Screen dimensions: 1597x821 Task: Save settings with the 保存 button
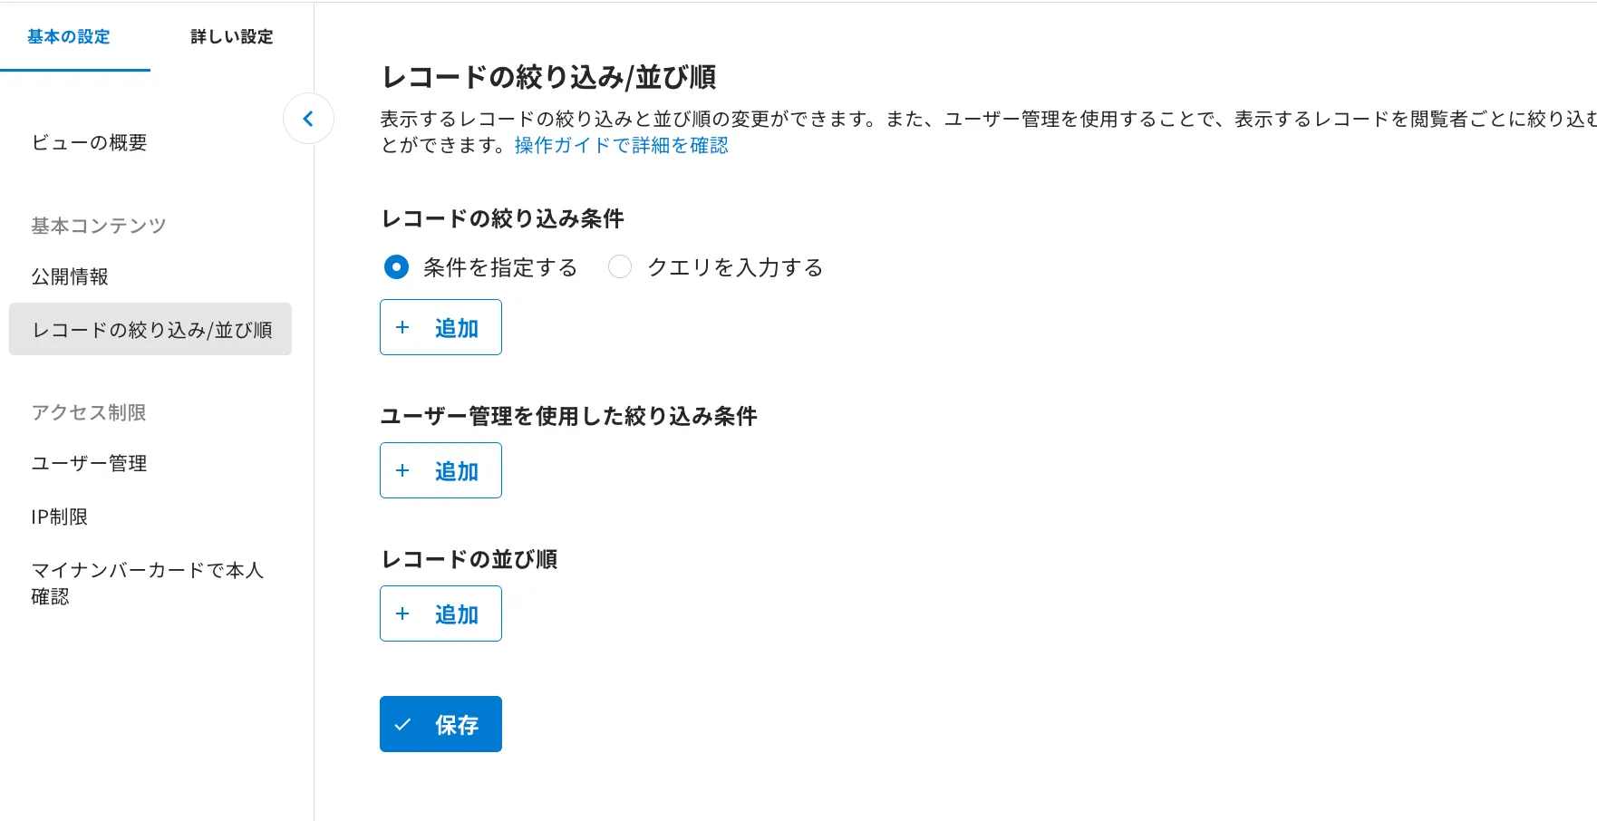pyautogui.click(x=440, y=724)
